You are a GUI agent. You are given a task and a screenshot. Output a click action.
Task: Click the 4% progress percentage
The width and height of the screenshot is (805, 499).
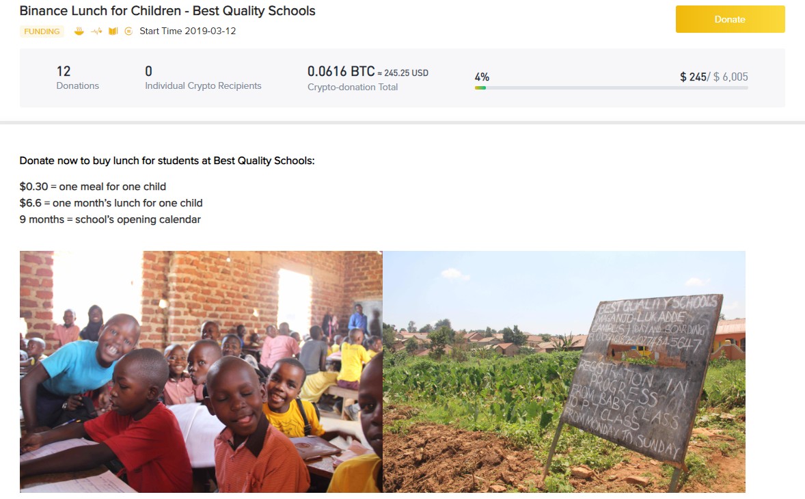point(482,77)
